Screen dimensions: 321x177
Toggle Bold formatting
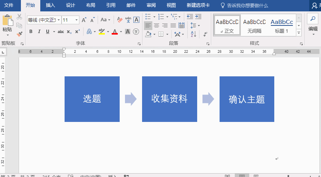tap(31, 32)
